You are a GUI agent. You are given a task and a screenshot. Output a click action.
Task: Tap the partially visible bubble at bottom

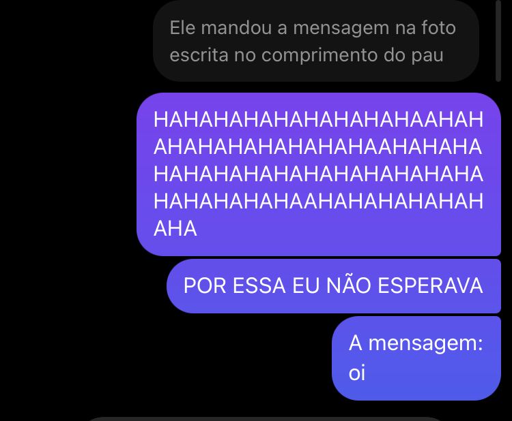pos(265,419)
